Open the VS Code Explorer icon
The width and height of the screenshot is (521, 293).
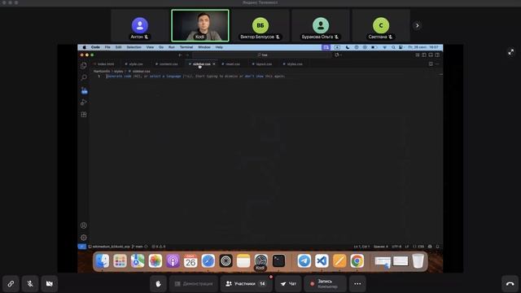[84, 65]
